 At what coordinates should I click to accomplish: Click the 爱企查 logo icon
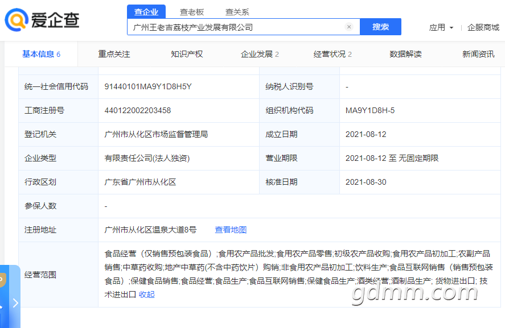pyautogui.click(x=17, y=20)
